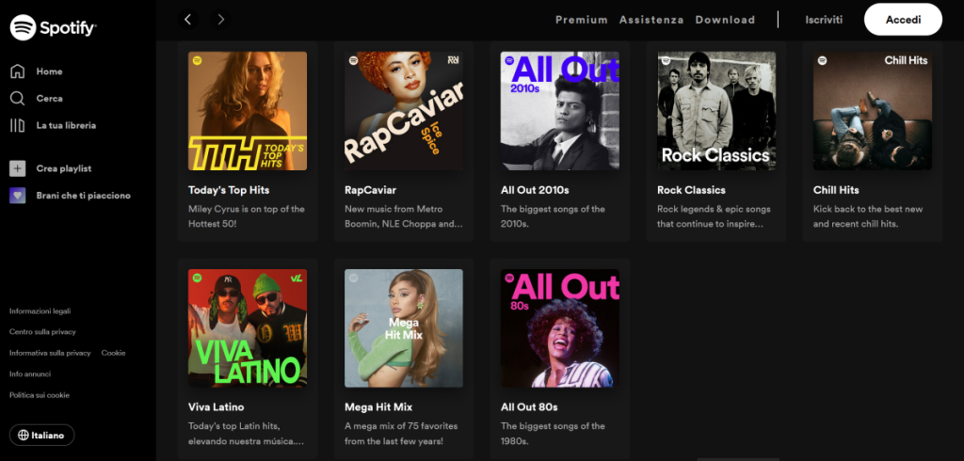Screen dimensions: 964x461
Task: Click the Brani che ti piacciono heart icon
Action: pyautogui.click(x=17, y=196)
